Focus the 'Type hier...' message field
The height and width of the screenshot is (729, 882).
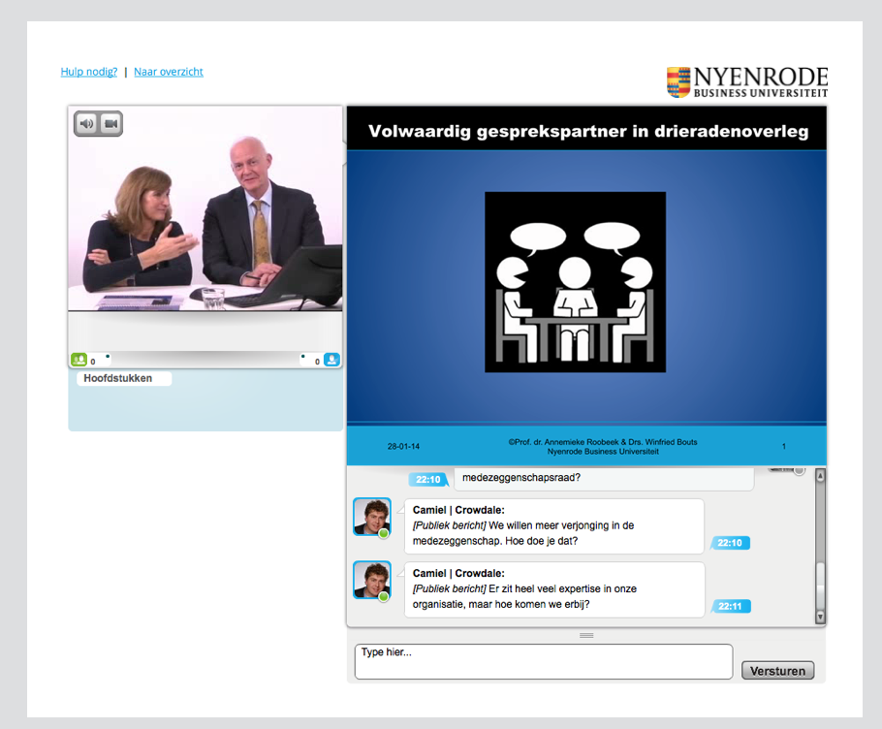[x=544, y=661]
